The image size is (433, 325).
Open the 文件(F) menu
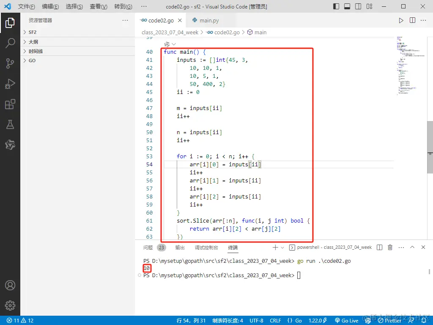click(x=27, y=6)
